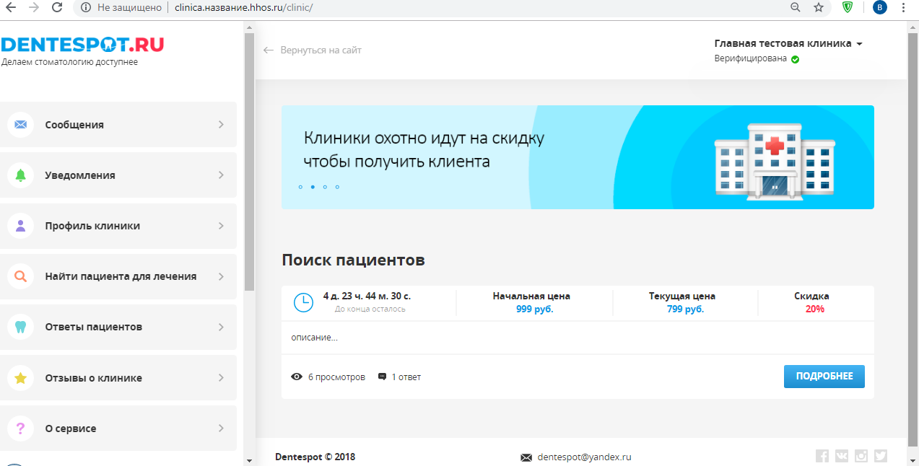Screen dimensions: 919x466
Task: Select first banner carousel dot
Action: pos(300,187)
